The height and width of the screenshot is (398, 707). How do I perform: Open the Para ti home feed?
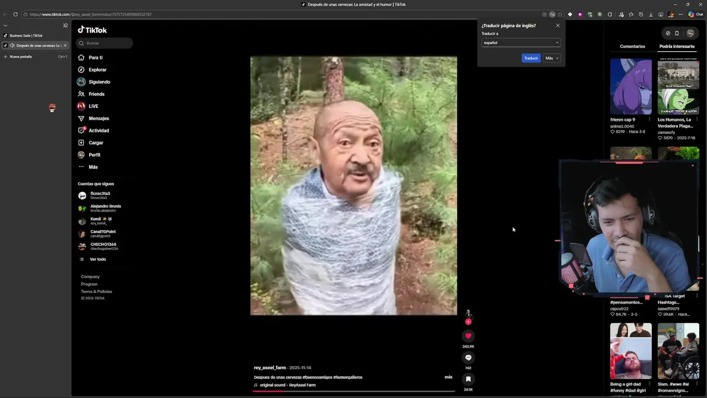click(x=90, y=57)
